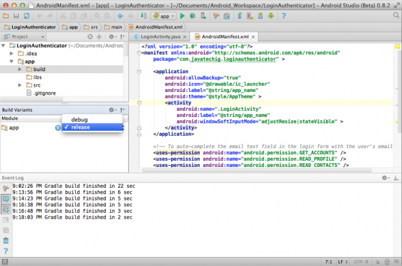Click the Paste clipboard icon
The image size is (402, 266).
(x=84, y=16)
